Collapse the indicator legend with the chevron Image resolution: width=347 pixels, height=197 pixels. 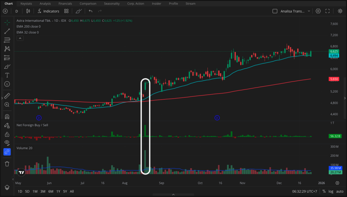pos(20,38)
